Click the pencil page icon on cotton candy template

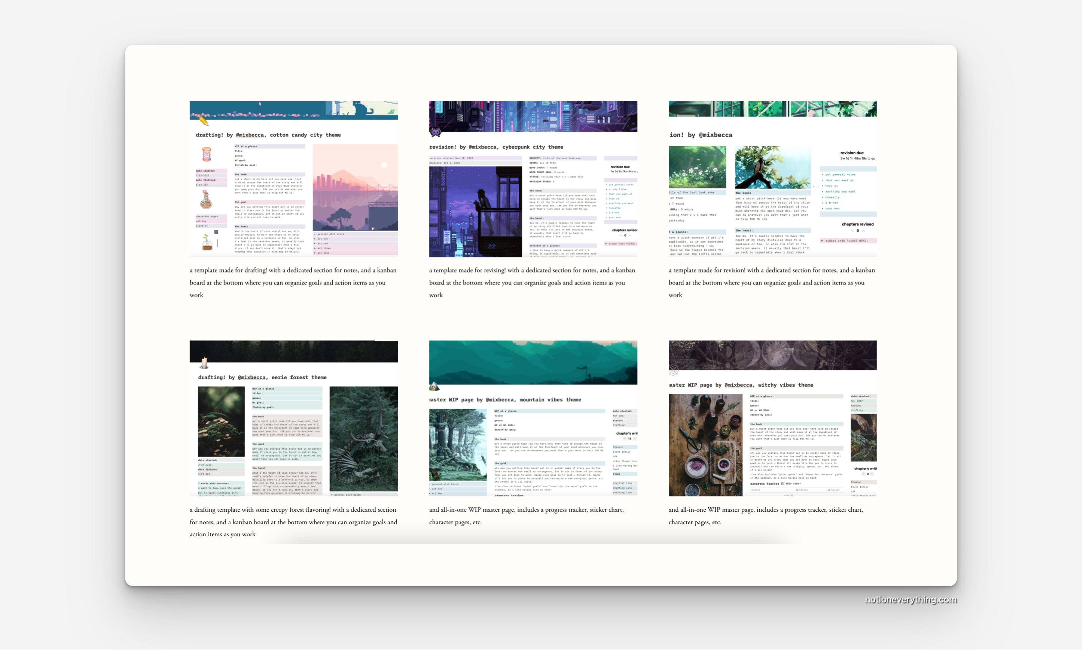[203, 120]
